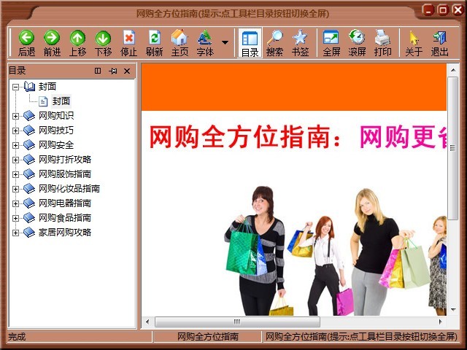Start auto-scroll with 滚屏 icon
467x350 pixels.
coord(357,43)
